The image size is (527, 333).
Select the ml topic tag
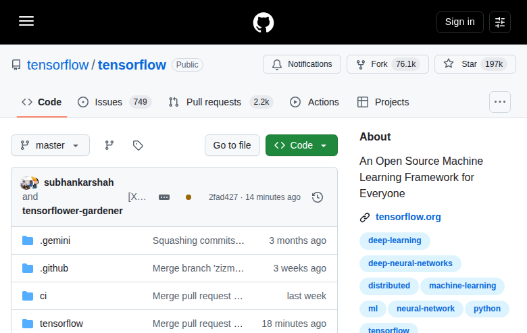pos(373,309)
